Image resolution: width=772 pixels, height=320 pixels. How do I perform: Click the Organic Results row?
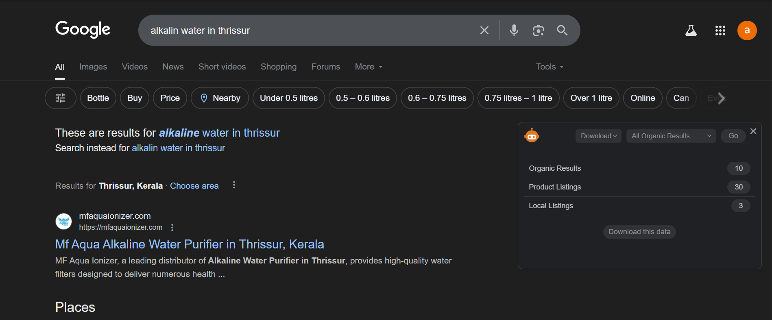pos(639,168)
